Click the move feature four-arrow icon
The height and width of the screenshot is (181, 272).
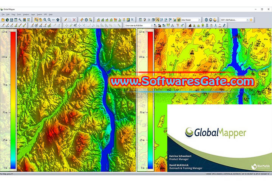pos(66,26)
